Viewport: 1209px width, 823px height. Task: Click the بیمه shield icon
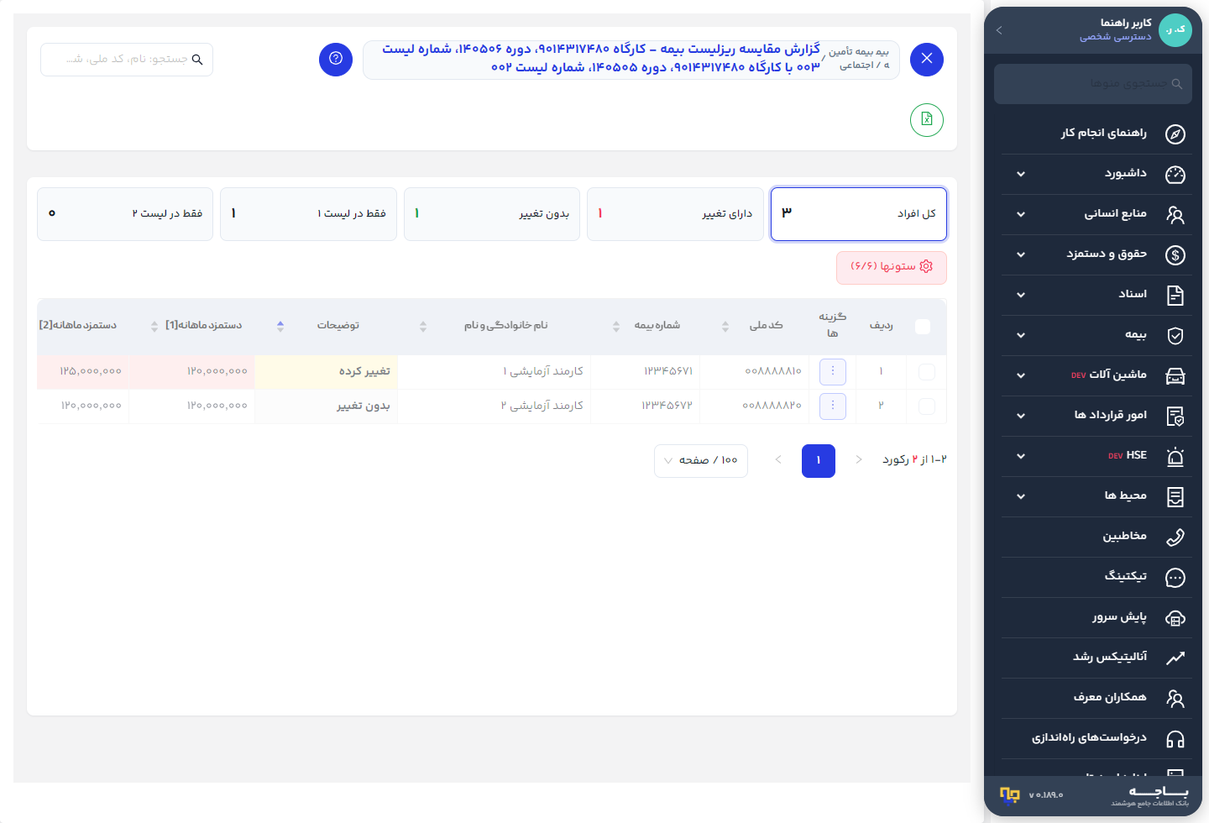1175,335
